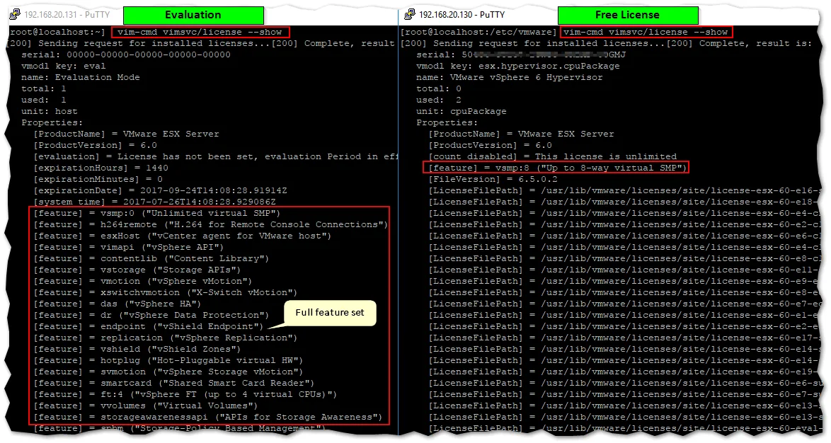Click the 'used: 2' line
831x443 pixels.
pyautogui.click(x=439, y=100)
